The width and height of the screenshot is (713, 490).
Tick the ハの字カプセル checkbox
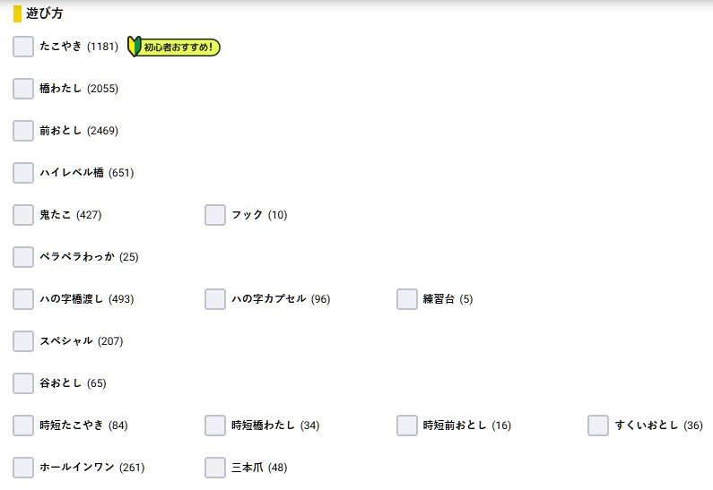point(215,299)
